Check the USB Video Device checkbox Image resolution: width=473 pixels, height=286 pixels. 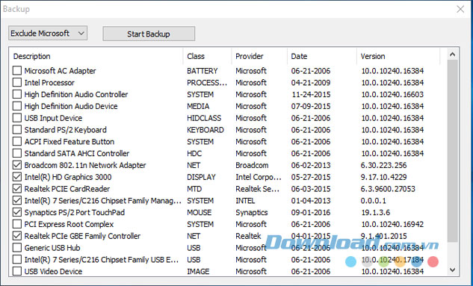coord(17,271)
